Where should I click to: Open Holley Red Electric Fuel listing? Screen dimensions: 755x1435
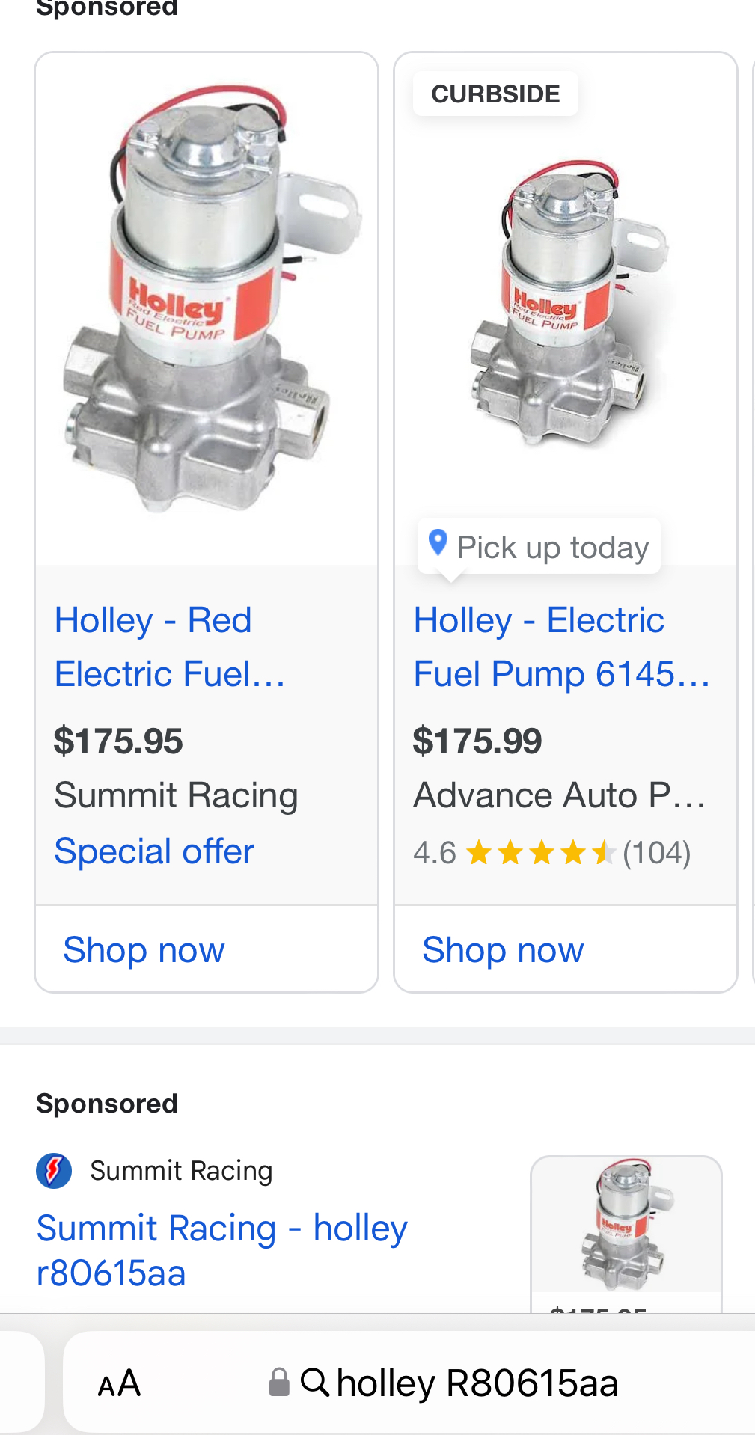click(170, 646)
